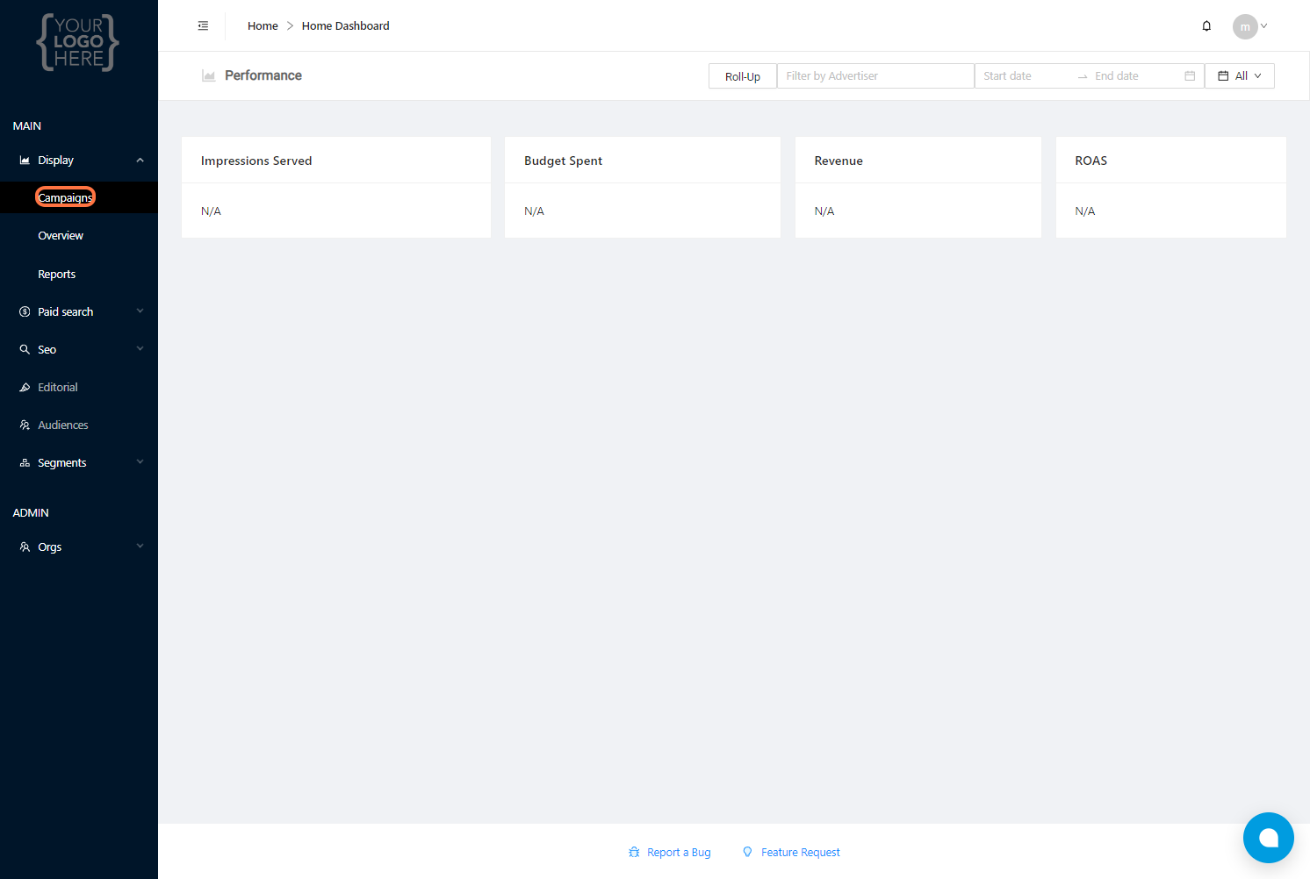This screenshot has height=879, width=1310.
Task: Click the N/A value under Revenue
Action: pos(824,211)
